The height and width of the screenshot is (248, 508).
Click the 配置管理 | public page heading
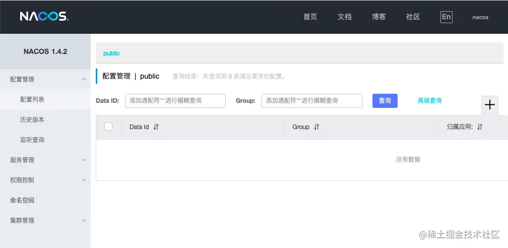(x=131, y=76)
